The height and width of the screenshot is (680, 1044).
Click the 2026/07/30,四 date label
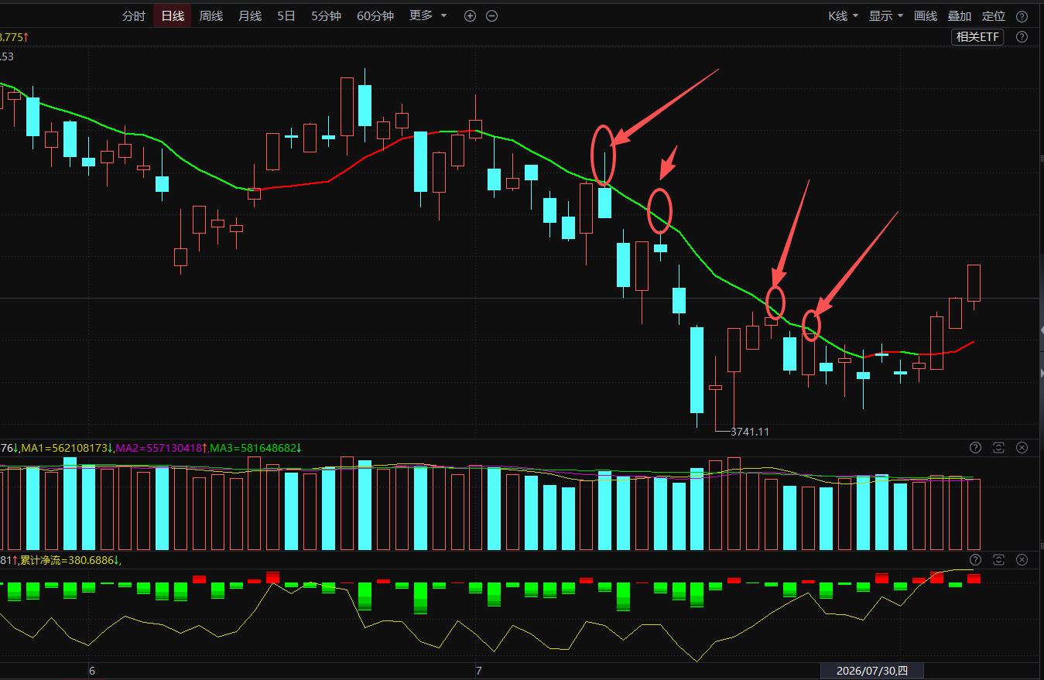[872, 671]
